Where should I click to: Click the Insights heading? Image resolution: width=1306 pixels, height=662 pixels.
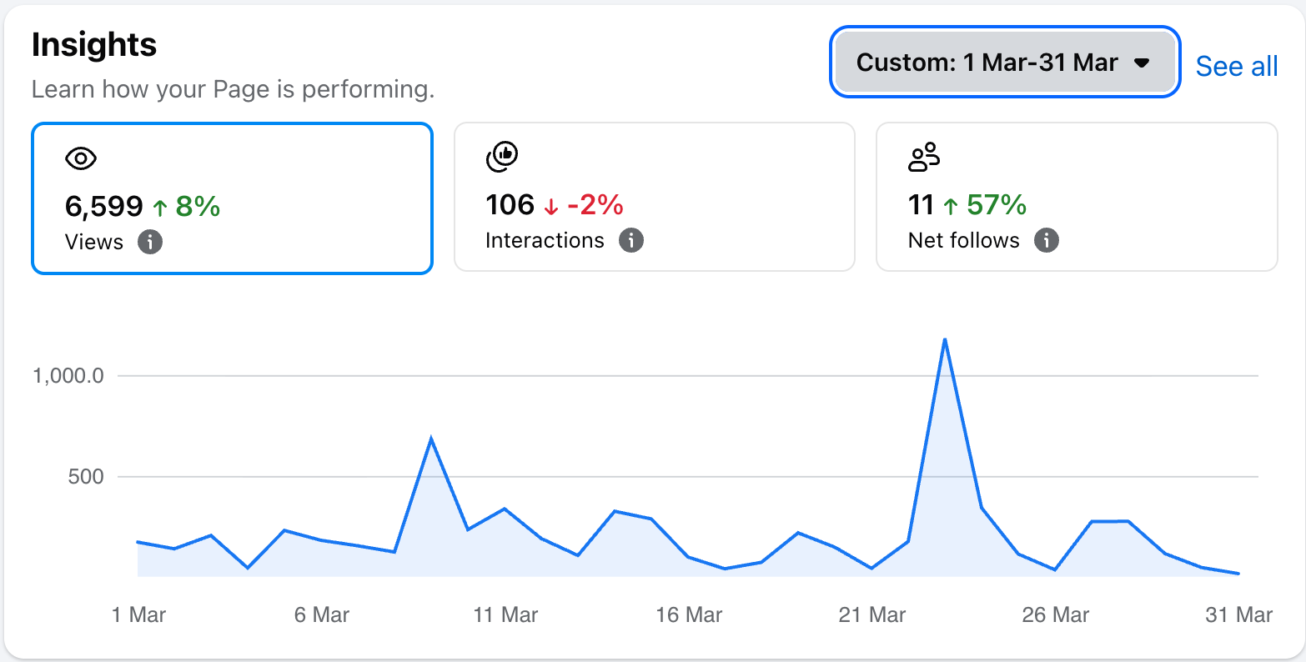tap(94, 44)
